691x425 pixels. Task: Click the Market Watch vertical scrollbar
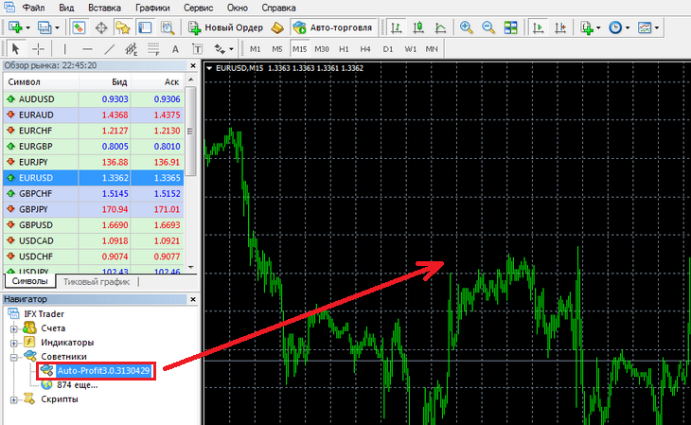[x=190, y=131]
